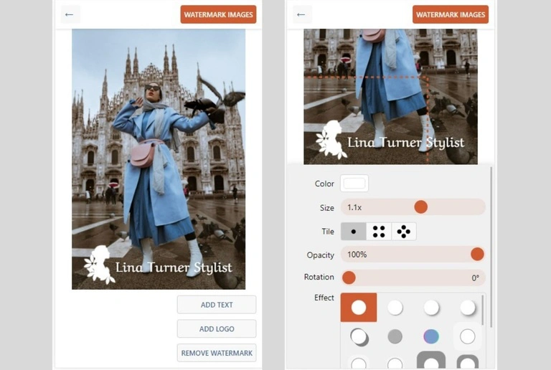Go back using right panel arrow button
The image size is (551, 370).
(x=301, y=15)
